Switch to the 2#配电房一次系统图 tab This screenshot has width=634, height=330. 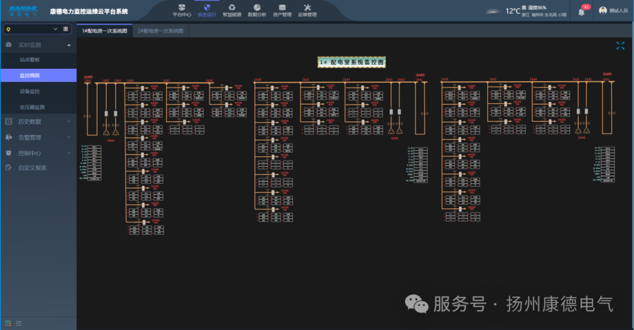pos(160,31)
